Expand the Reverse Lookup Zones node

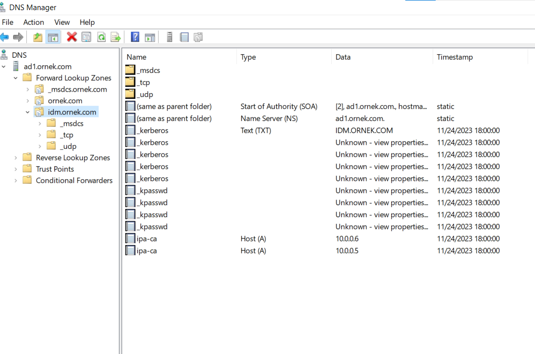coord(15,158)
